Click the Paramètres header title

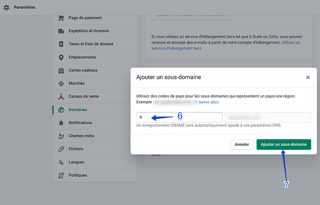[x=25, y=7]
